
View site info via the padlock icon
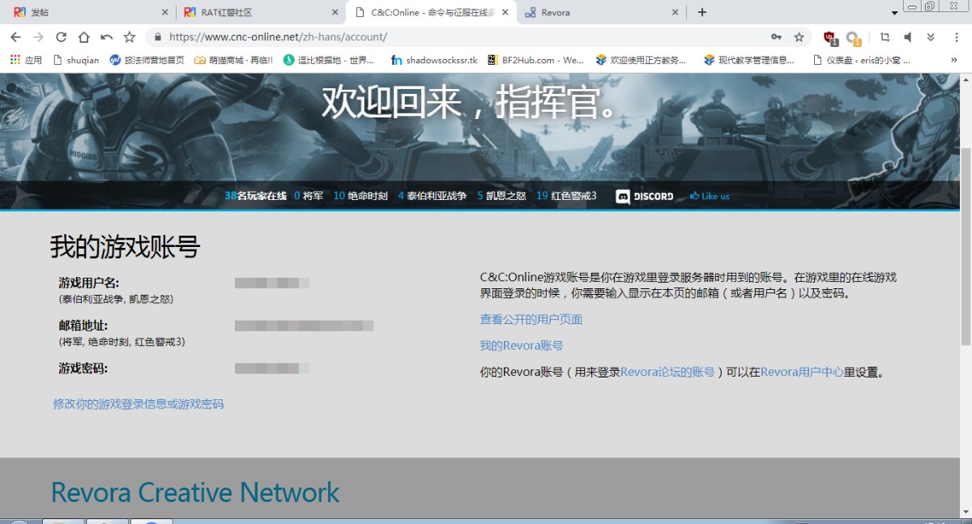[157, 37]
